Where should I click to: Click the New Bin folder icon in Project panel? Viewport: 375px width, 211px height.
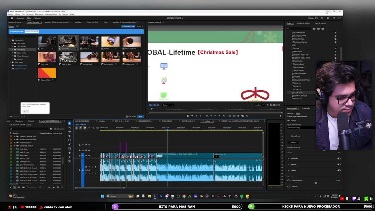pyautogui.click(x=53, y=187)
